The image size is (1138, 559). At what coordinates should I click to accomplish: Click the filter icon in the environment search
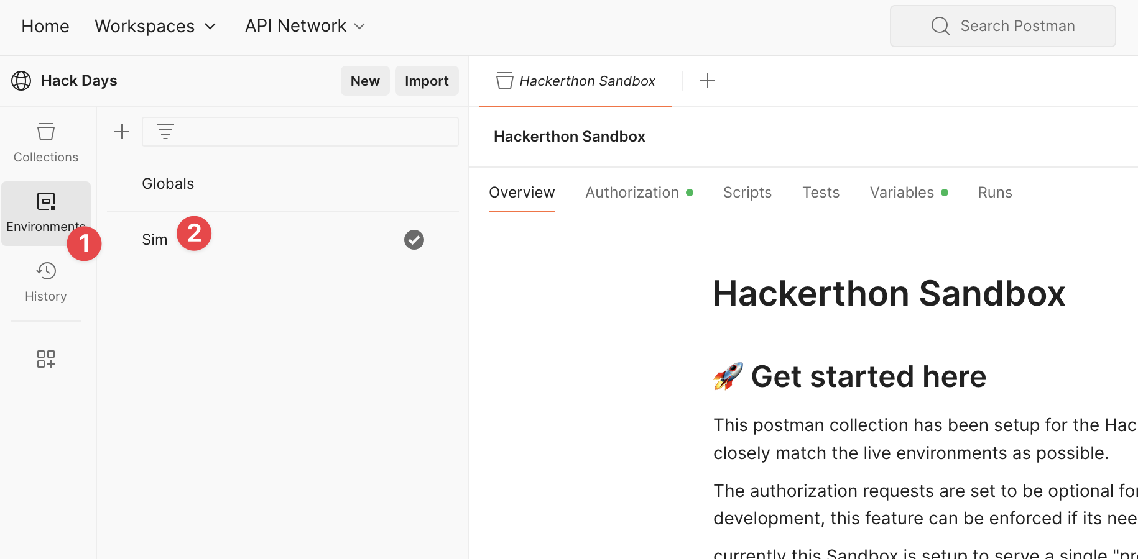tap(165, 132)
